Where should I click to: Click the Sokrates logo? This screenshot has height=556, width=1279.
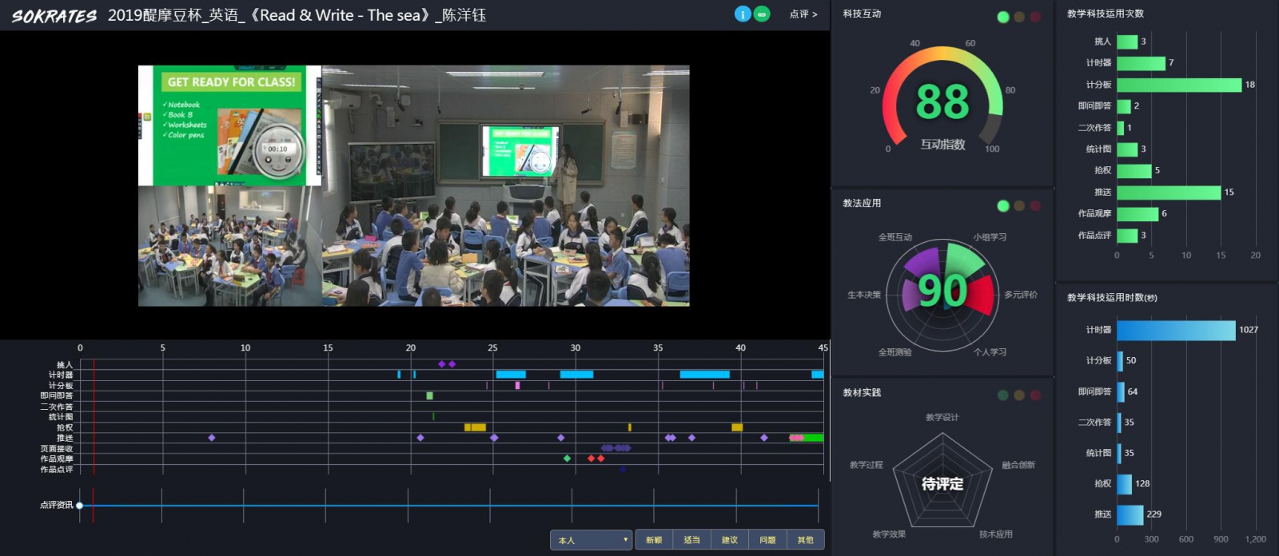[54, 16]
